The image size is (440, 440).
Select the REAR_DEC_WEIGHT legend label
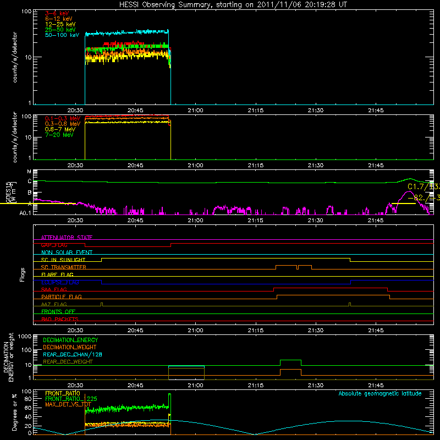68,362
